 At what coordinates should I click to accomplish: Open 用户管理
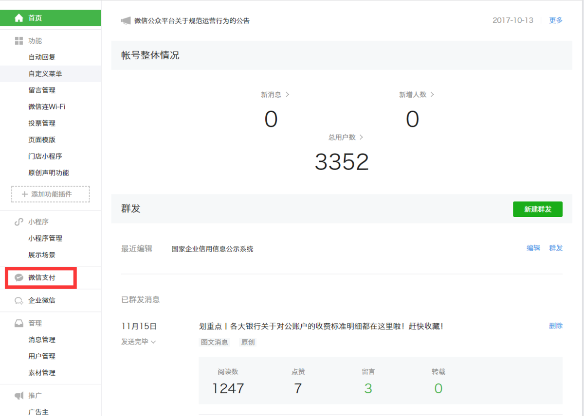(42, 356)
